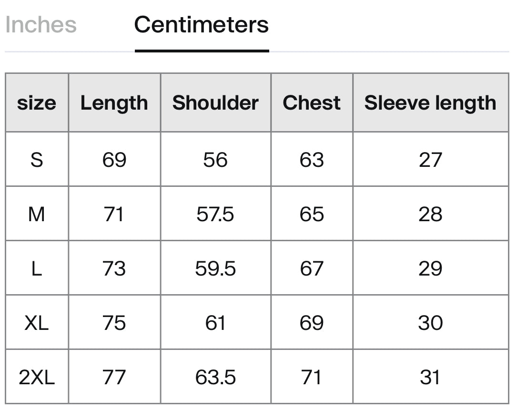
Task: Click the 59.5 shoulder value for L
Action: pos(215,269)
